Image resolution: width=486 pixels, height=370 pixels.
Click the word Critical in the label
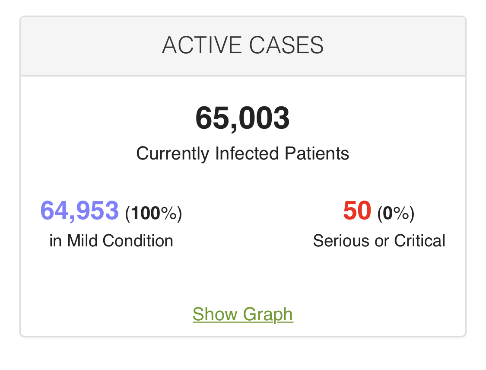coord(419,241)
